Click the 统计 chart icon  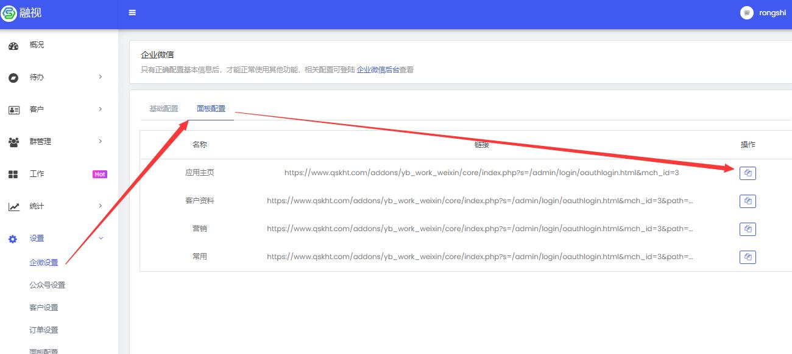(13, 207)
